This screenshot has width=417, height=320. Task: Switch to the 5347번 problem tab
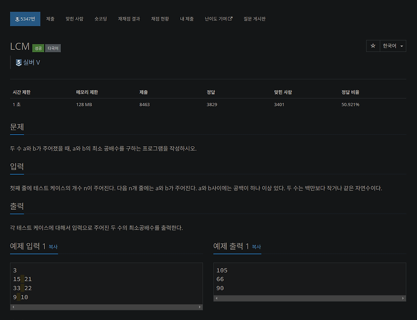tap(24, 19)
